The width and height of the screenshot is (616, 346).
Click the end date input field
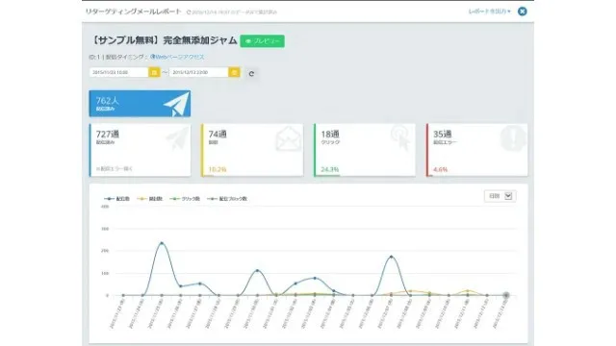pos(199,73)
